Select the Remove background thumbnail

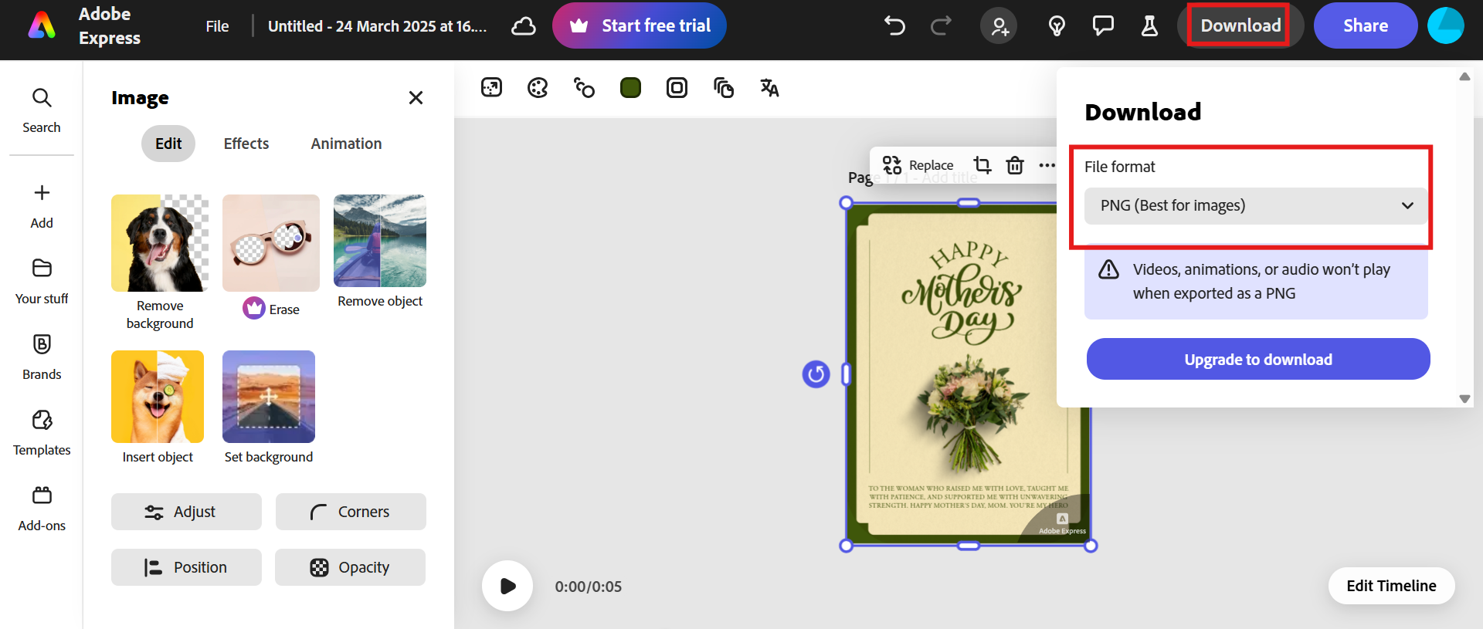click(x=160, y=243)
